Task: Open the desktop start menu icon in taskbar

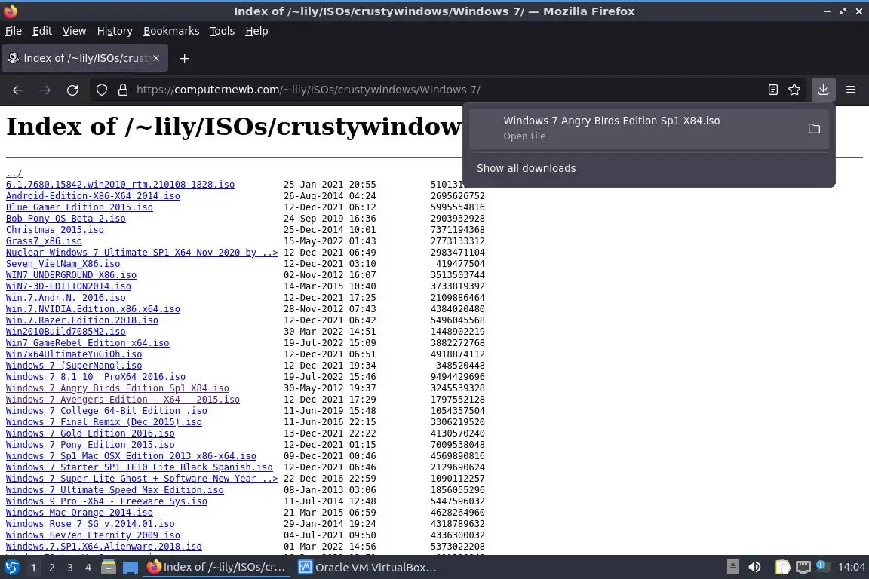Action: click(11, 568)
